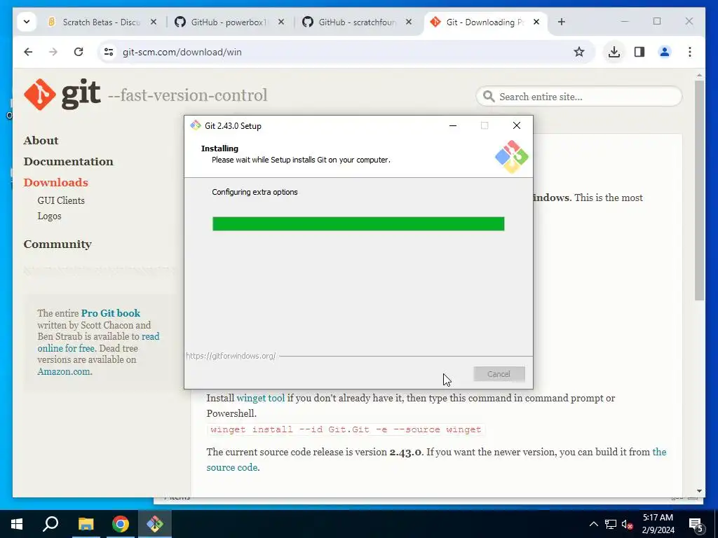Close the Git 2.43.0 Setup window
718x538 pixels.
[517, 125]
